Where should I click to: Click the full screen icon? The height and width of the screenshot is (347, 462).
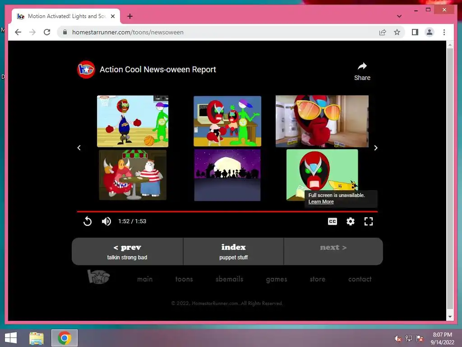coord(368,221)
